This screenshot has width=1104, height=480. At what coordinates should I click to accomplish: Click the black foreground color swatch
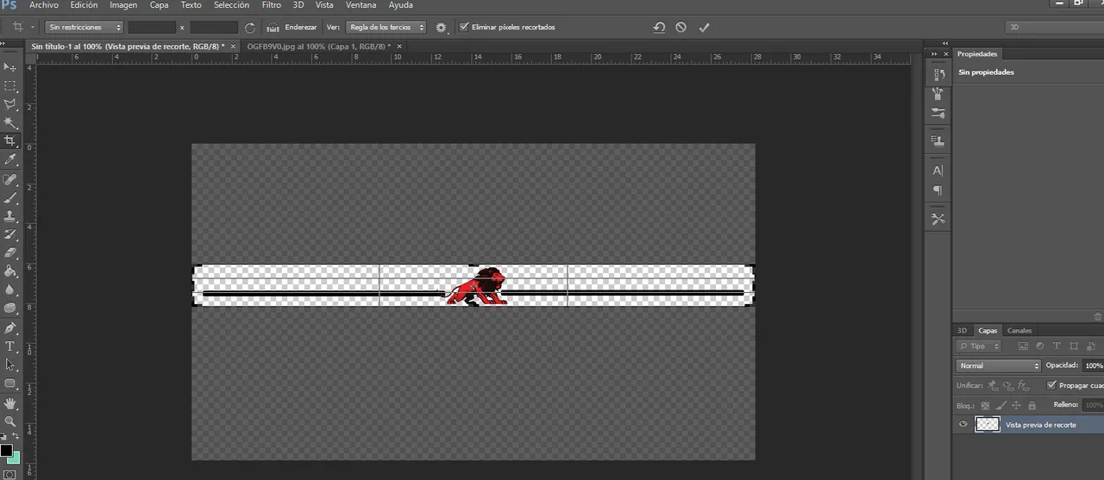[x=6, y=450]
